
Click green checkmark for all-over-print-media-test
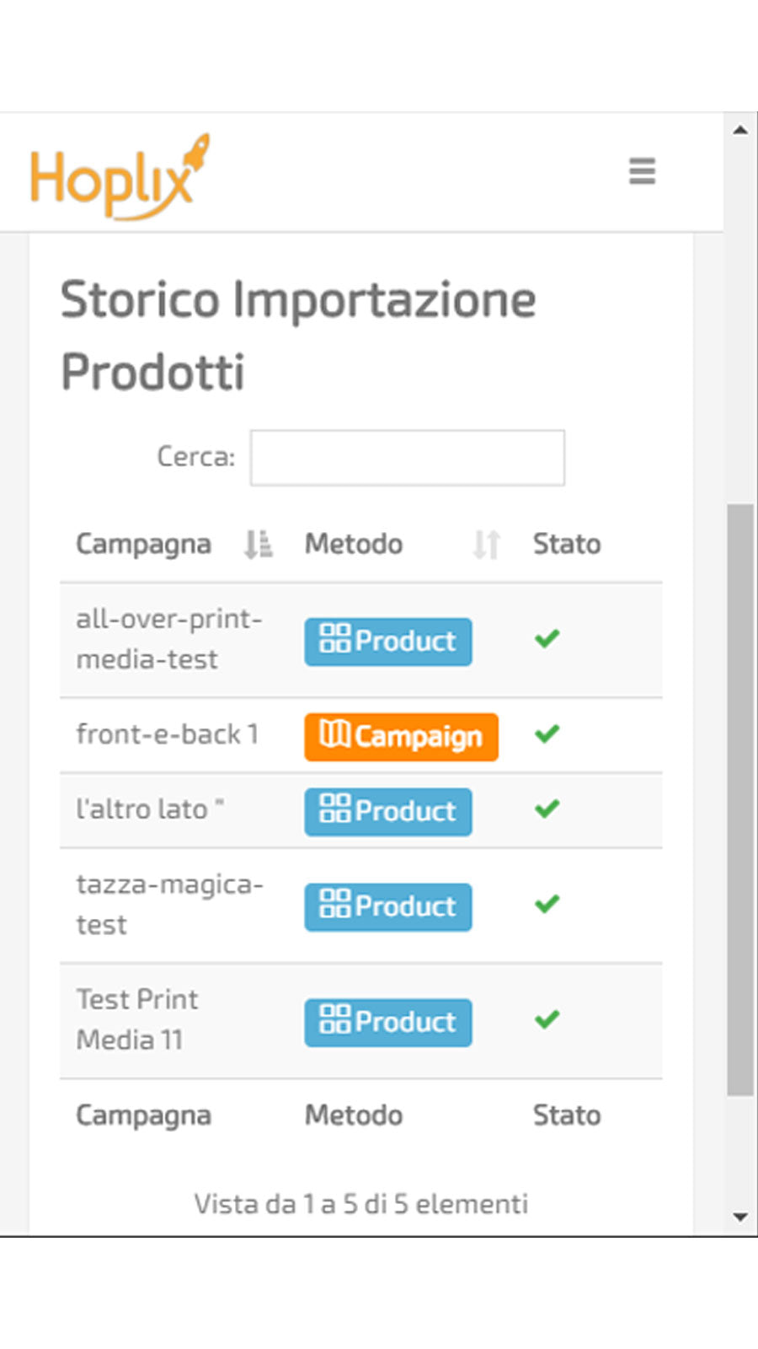tap(547, 639)
